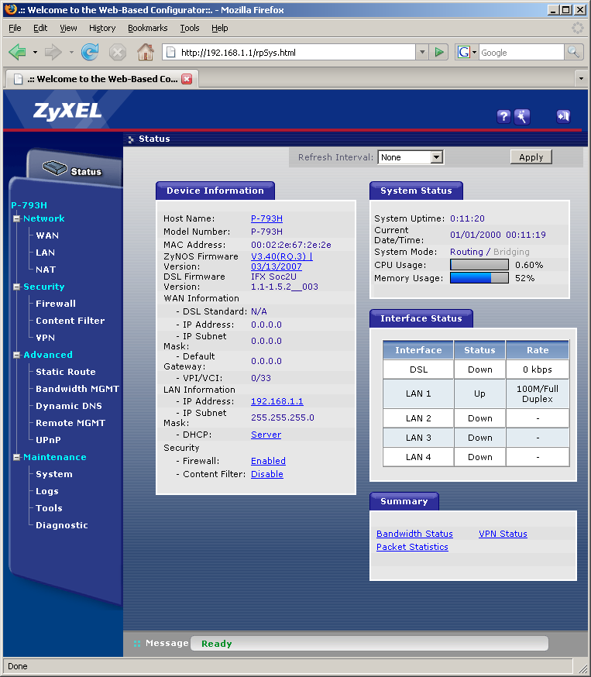
Task: Collapse the Advanced tree section
Action: [x=16, y=355]
